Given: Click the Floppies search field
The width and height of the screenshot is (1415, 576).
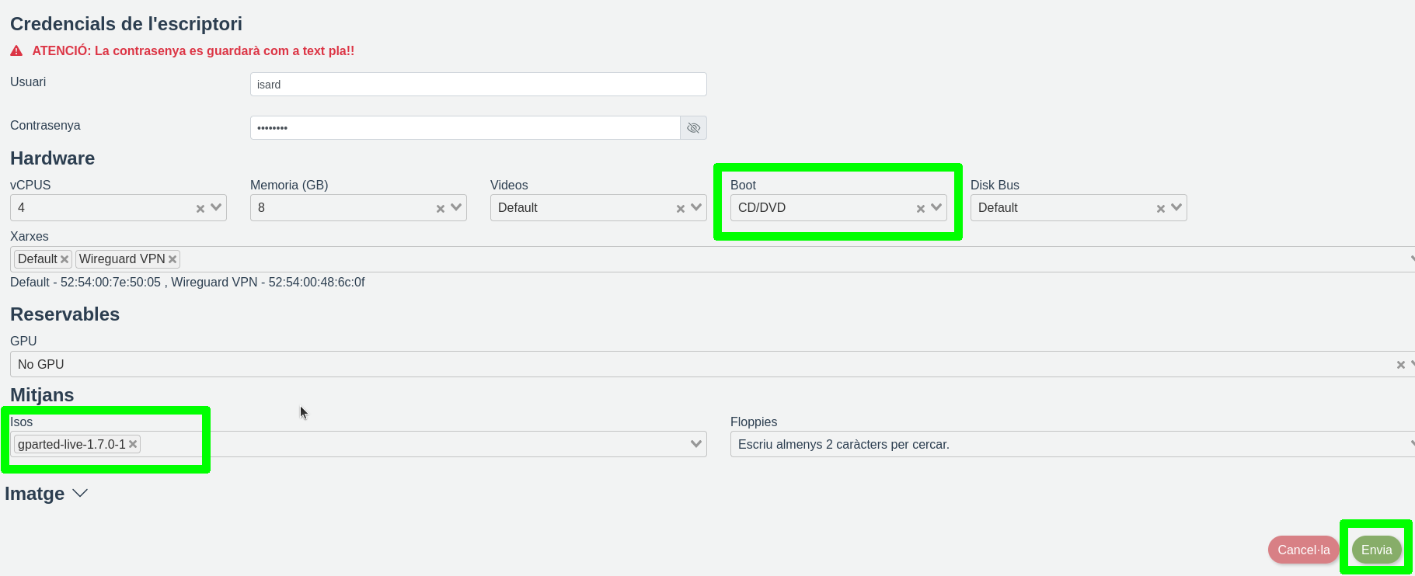Looking at the screenshot, I should pos(1065,444).
